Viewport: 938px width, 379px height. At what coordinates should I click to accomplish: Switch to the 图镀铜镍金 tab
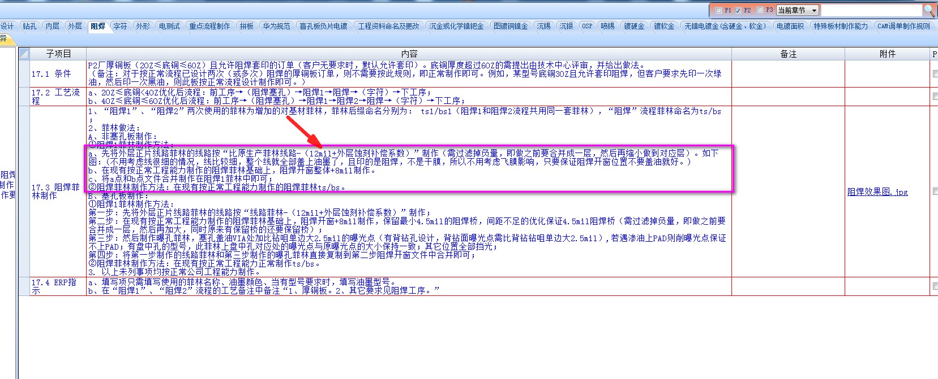511,26
